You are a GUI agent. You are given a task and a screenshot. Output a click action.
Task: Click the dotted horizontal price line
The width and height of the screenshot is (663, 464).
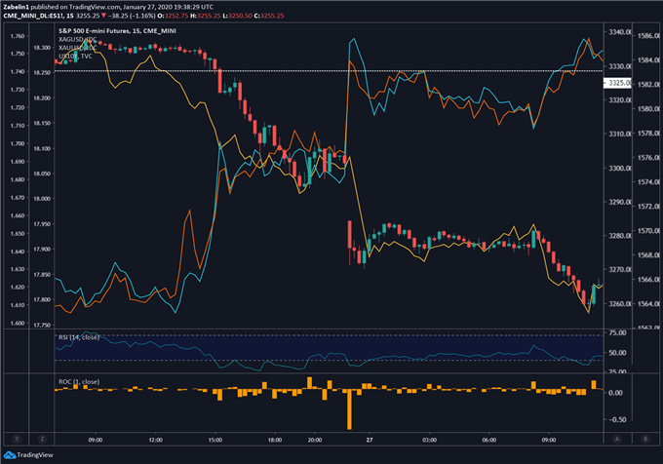pos(329,71)
